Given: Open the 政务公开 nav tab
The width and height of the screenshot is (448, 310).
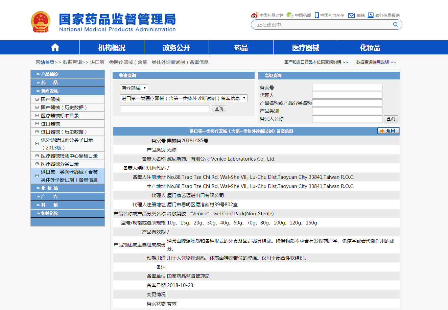Looking at the screenshot, I should 176,48.
